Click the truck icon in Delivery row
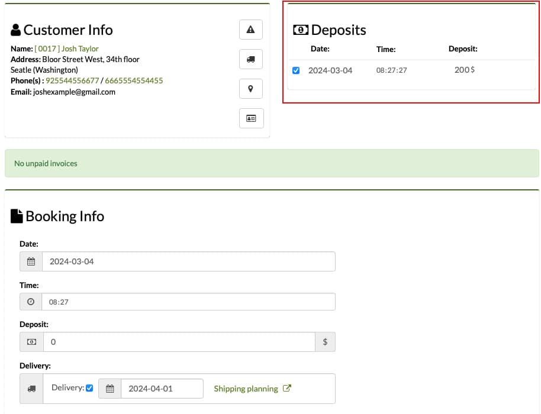 tap(31, 389)
